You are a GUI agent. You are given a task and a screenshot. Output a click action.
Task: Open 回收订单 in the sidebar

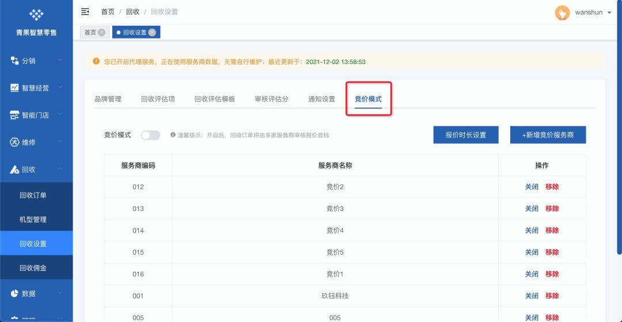click(36, 195)
